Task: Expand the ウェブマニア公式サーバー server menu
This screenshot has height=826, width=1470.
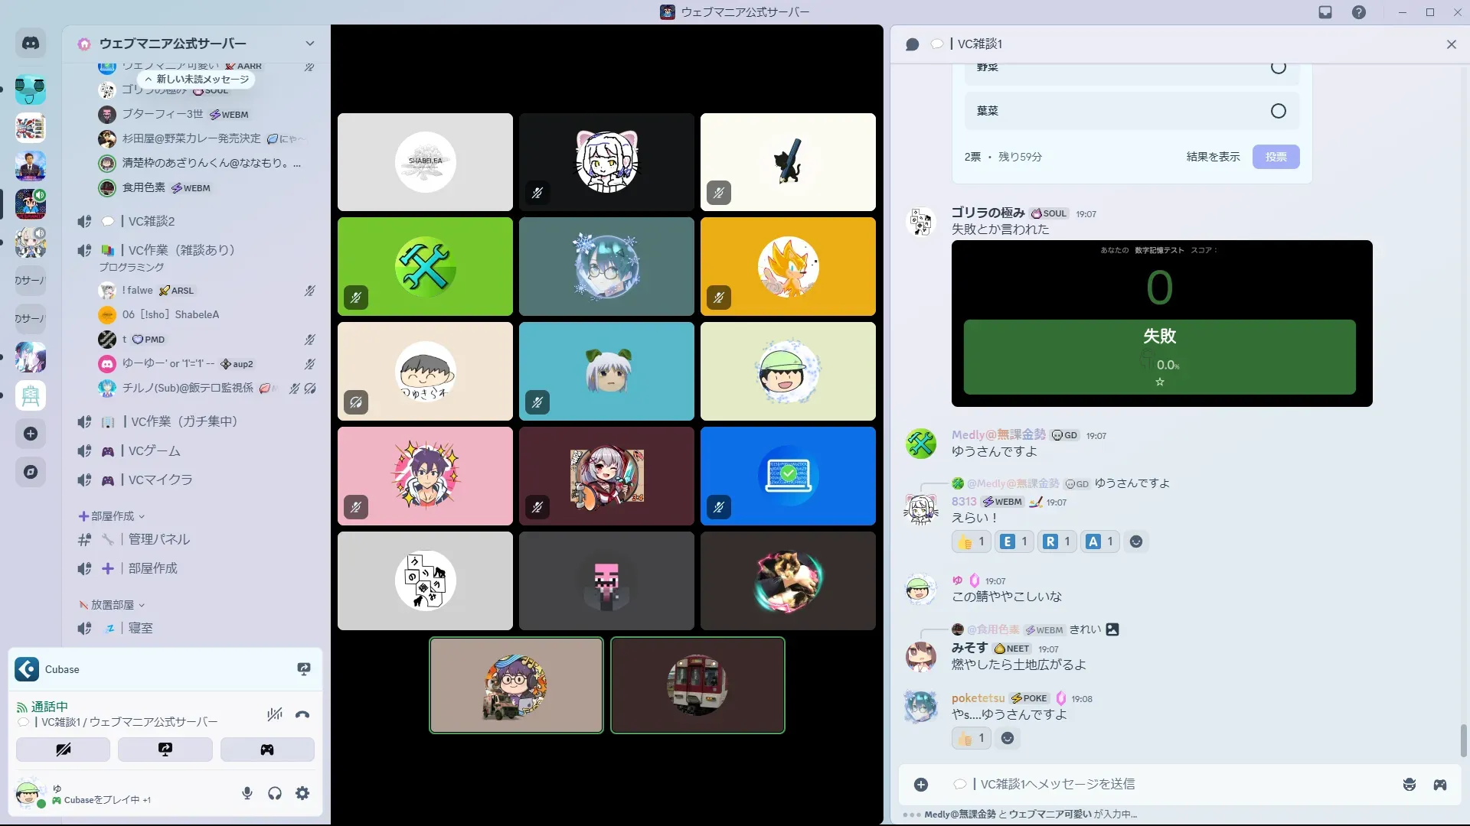Action: point(309,44)
